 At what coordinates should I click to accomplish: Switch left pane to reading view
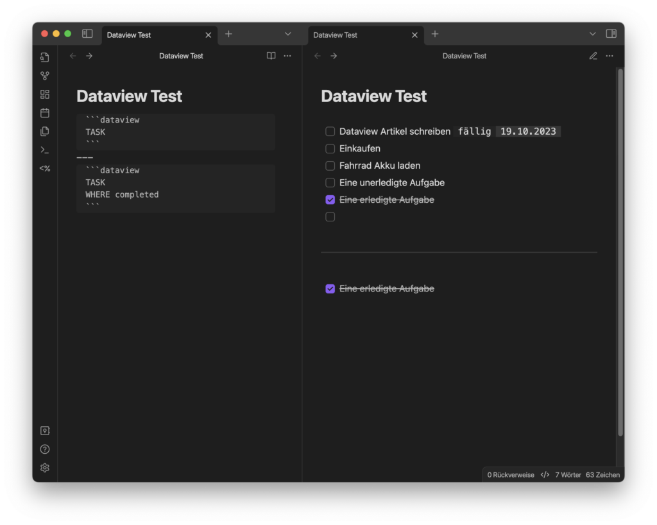(x=271, y=56)
